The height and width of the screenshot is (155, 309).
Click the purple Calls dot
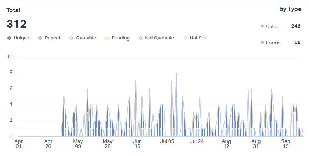coord(262,26)
